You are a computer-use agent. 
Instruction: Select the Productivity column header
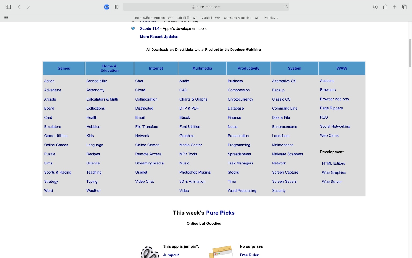pos(248,68)
